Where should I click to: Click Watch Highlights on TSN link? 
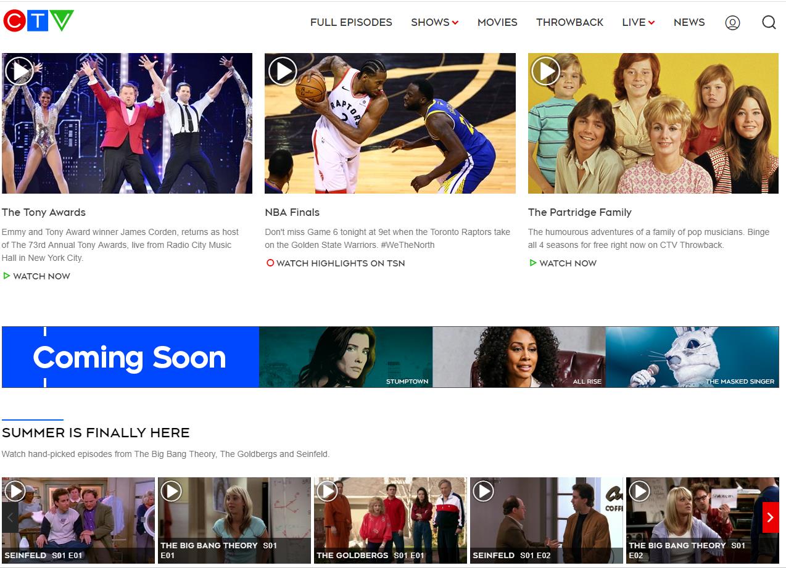336,263
